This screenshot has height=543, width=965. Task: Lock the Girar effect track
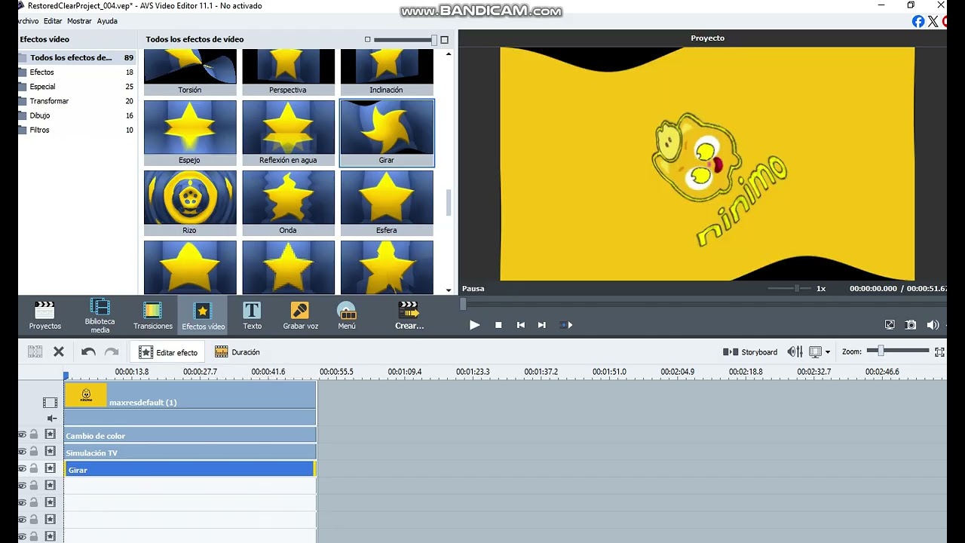pos(34,468)
